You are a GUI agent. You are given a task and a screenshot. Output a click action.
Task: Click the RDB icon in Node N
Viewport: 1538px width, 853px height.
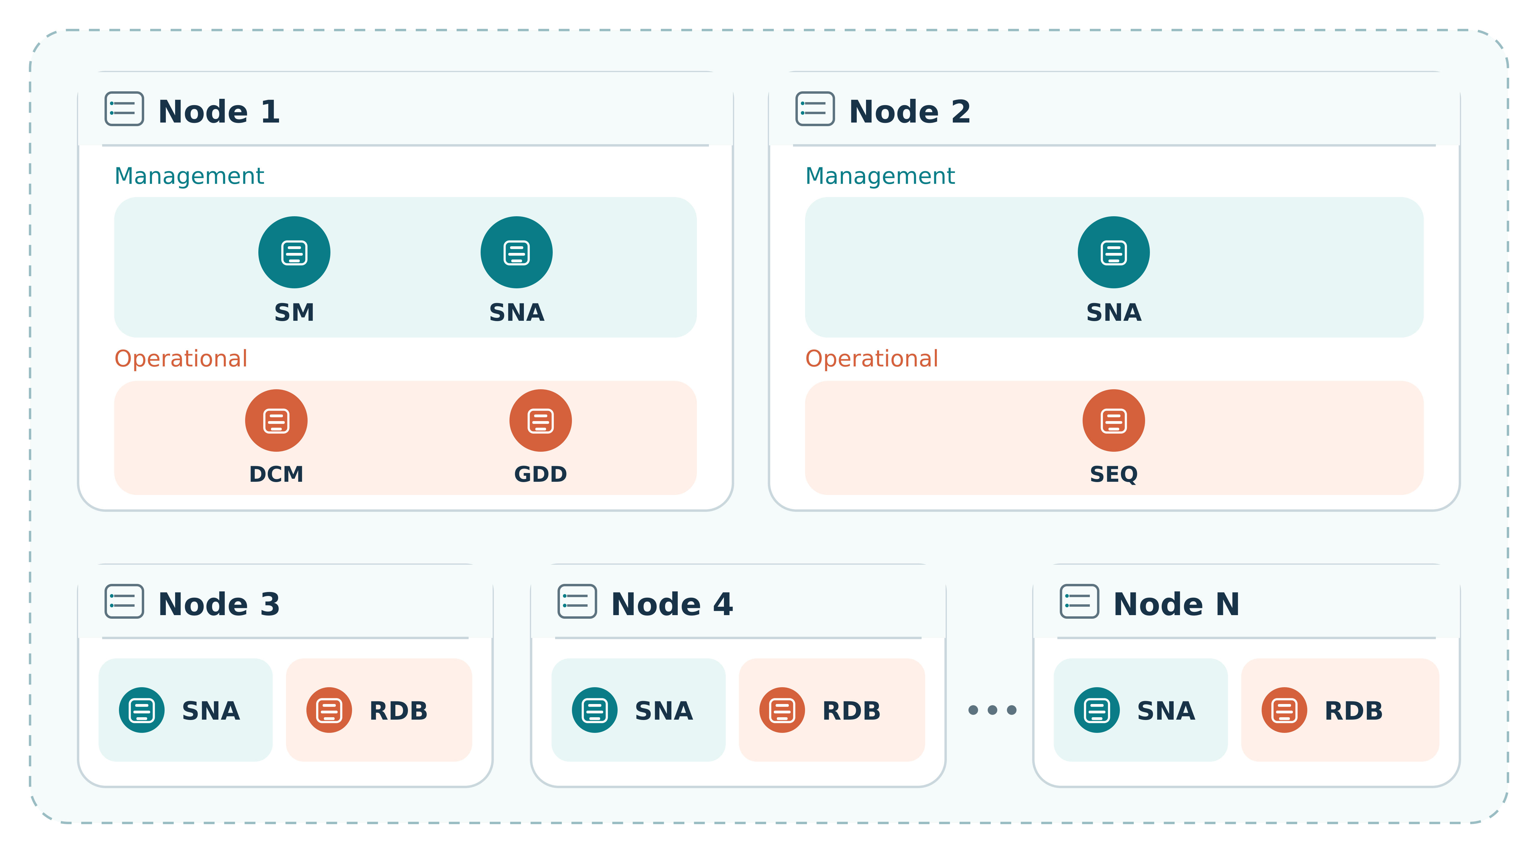[x=1284, y=710]
